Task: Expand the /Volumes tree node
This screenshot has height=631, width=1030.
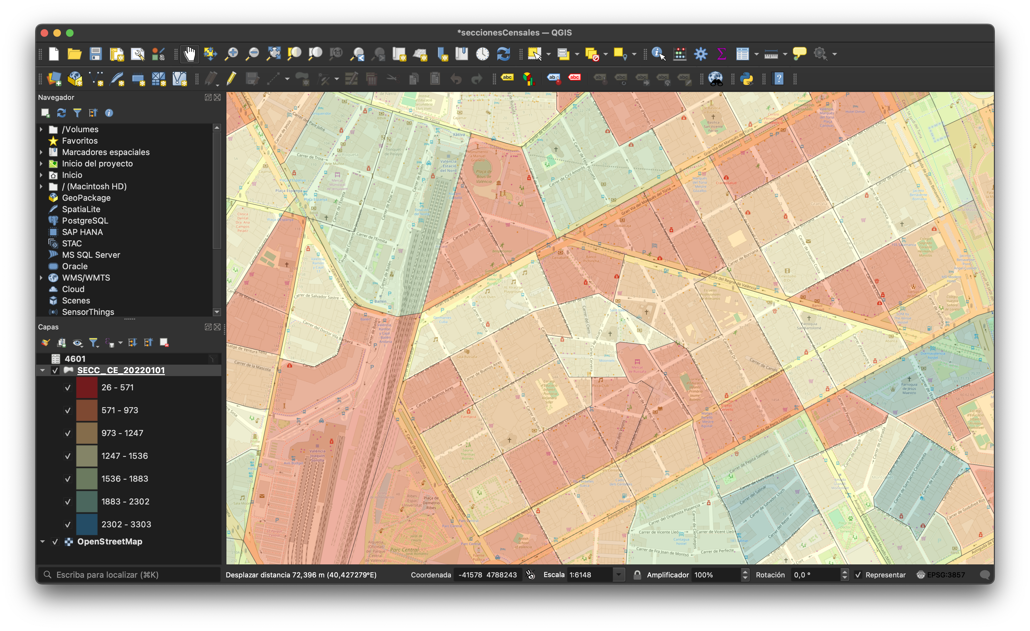Action: click(41, 130)
